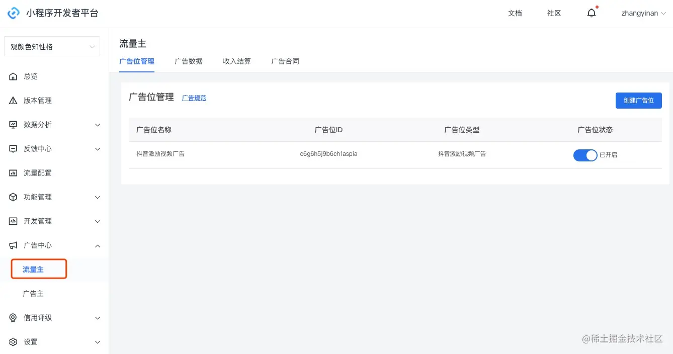This screenshot has width=673, height=354.
Task: Click the 创建广告位 button
Action: click(x=639, y=101)
